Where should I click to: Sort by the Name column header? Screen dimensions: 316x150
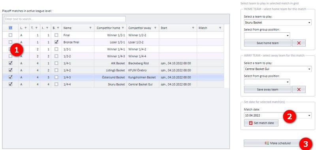click(x=78, y=28)
